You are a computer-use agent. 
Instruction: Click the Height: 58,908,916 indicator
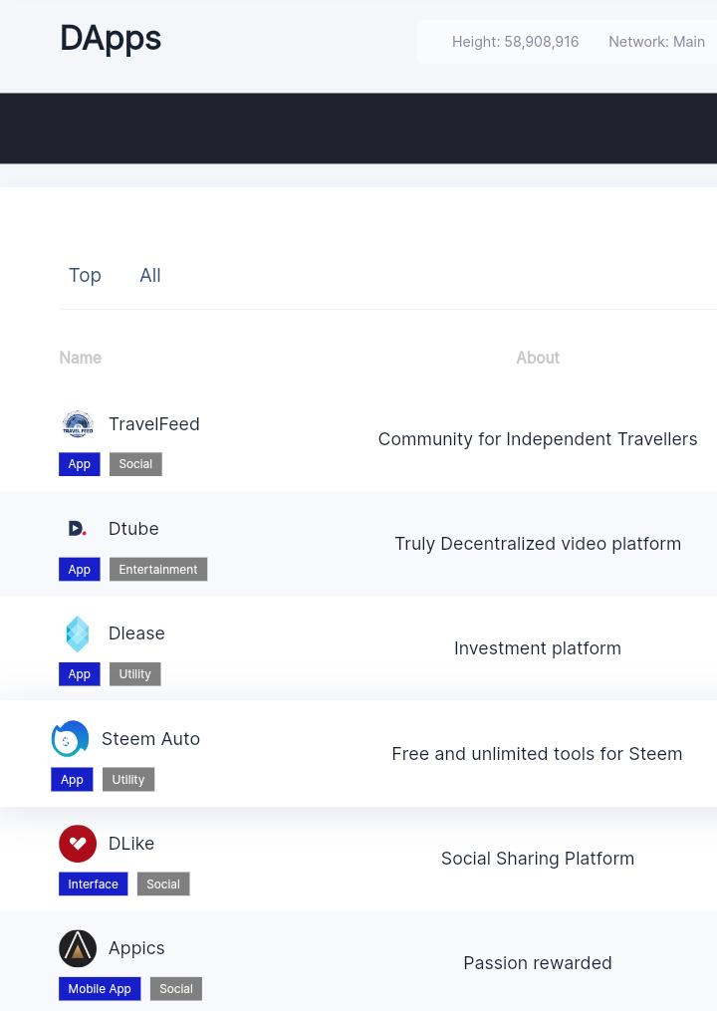click(x=515, y=42)
